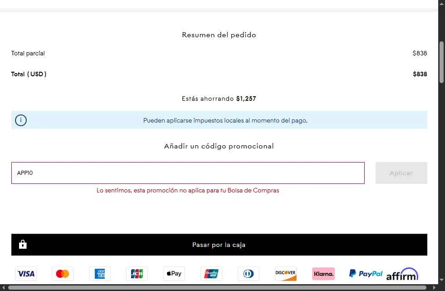Click the info circle icon
Image resolution: width=445 pixels, height=291 pixels.
tap(21, 120)
